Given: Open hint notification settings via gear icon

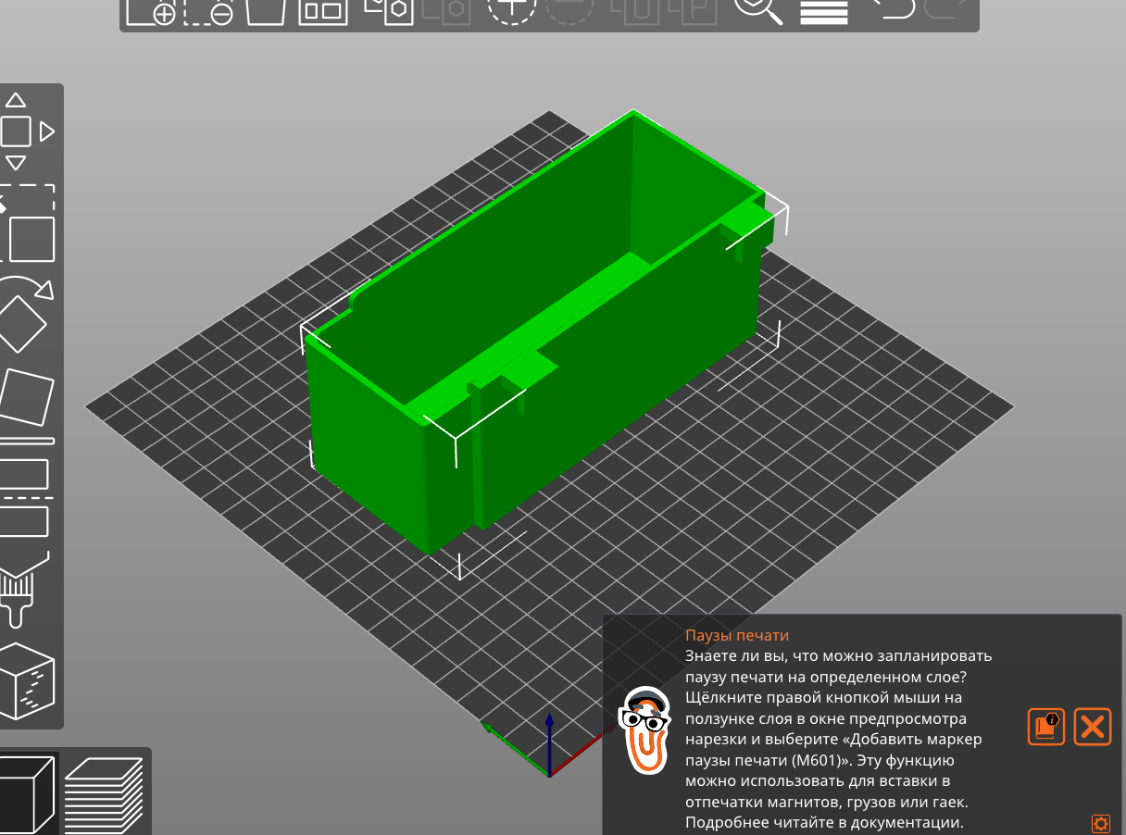Looking at the screenshot, I should point(1100,822).
